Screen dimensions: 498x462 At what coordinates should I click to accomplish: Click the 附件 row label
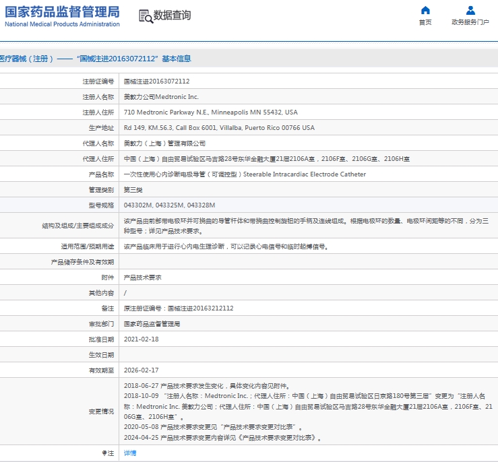coord(108,277)
